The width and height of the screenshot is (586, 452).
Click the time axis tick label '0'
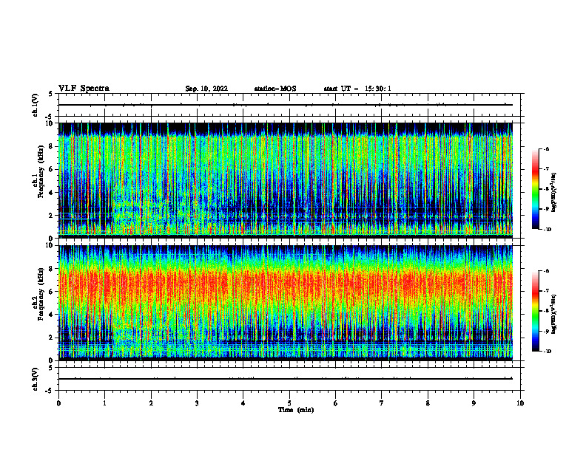[x=58, y=403]
